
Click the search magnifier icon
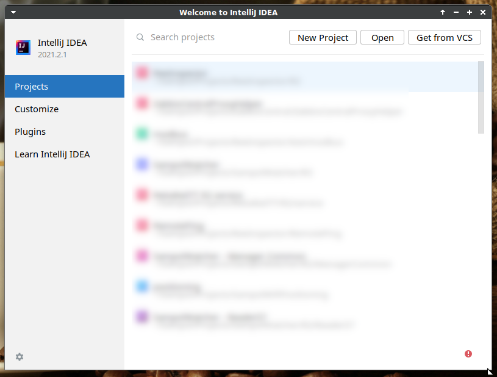point(140,37)
